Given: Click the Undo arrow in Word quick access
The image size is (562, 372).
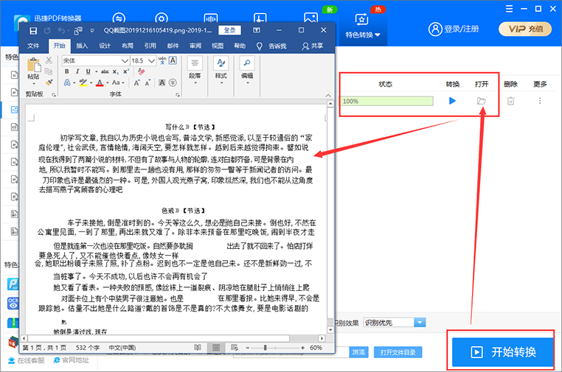Looking at the screenshot, I should [61, 31].
